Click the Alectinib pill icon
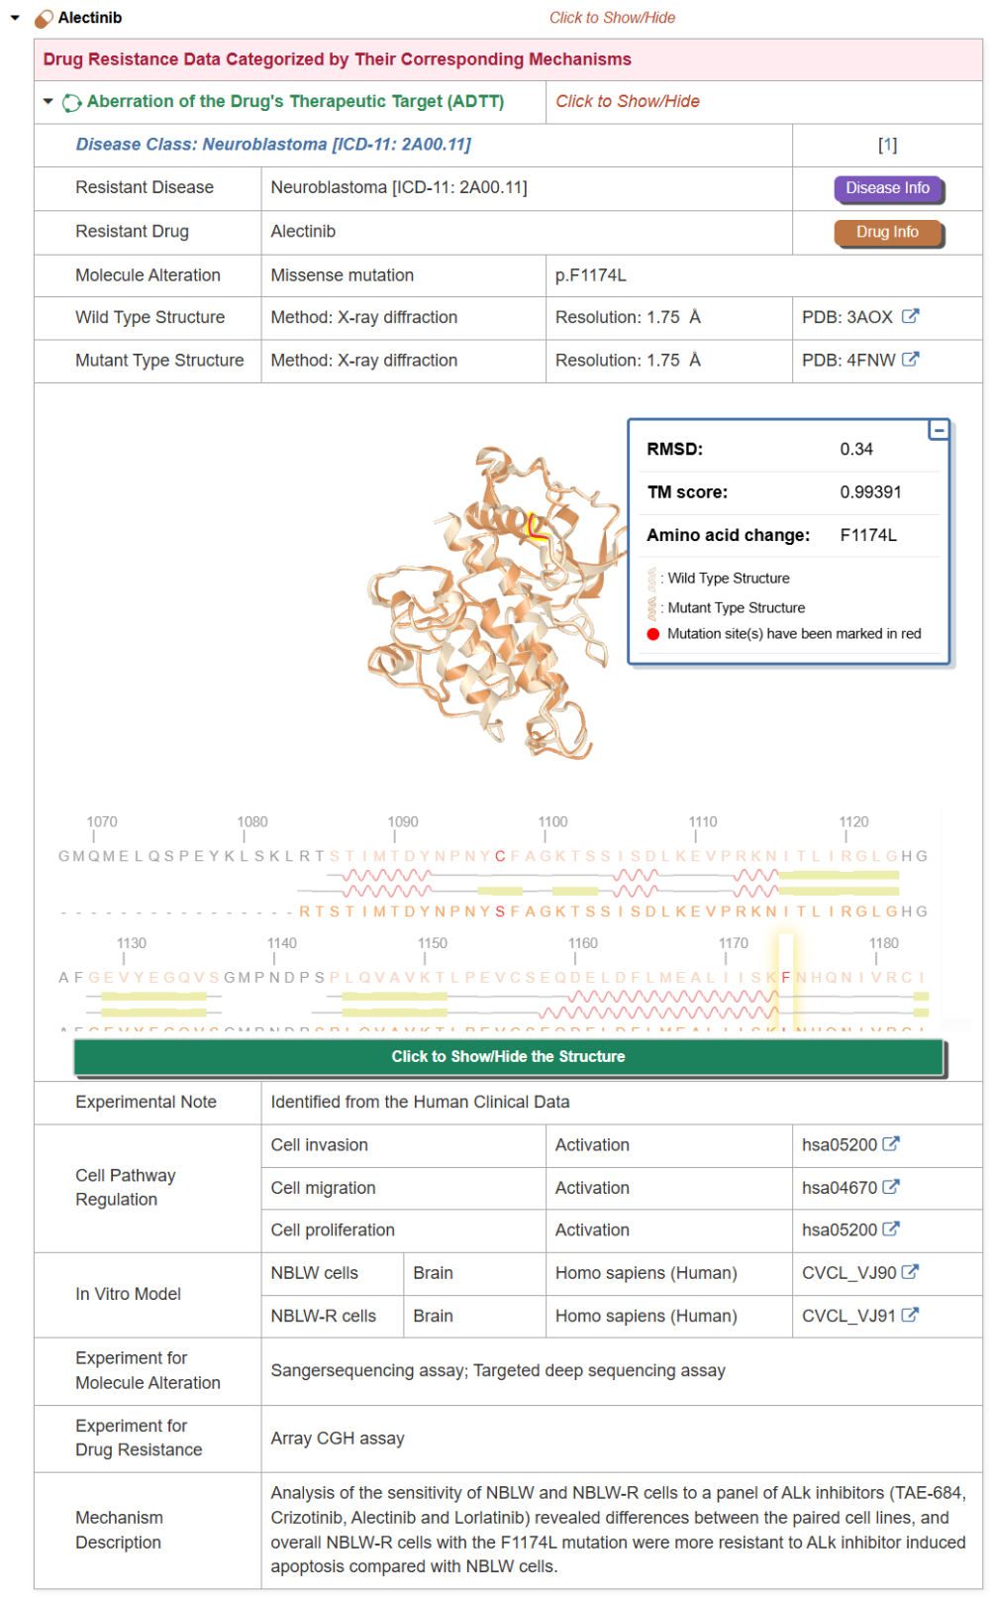Image resolution: width=994 pixels, height=1603 pixels. (x=44, y=19)
